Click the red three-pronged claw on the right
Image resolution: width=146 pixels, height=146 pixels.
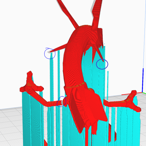click(x=133, y=101)
